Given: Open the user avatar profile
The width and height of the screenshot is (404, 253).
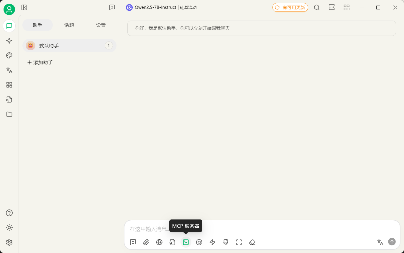Looking at the screenshot, I should [x=9, y=9].
